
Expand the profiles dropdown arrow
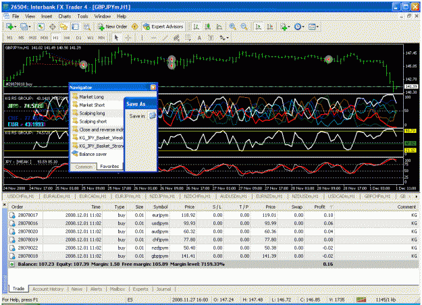29,26
